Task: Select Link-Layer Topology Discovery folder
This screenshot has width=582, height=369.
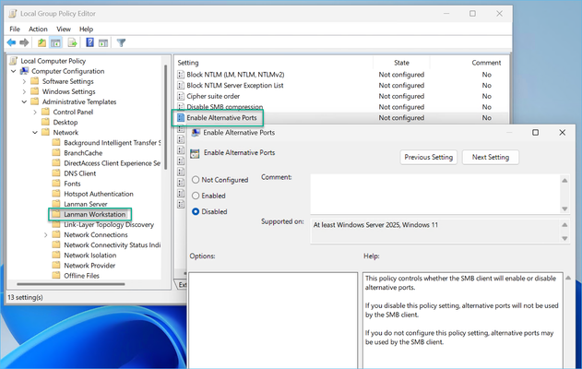Action: [109, 224]
